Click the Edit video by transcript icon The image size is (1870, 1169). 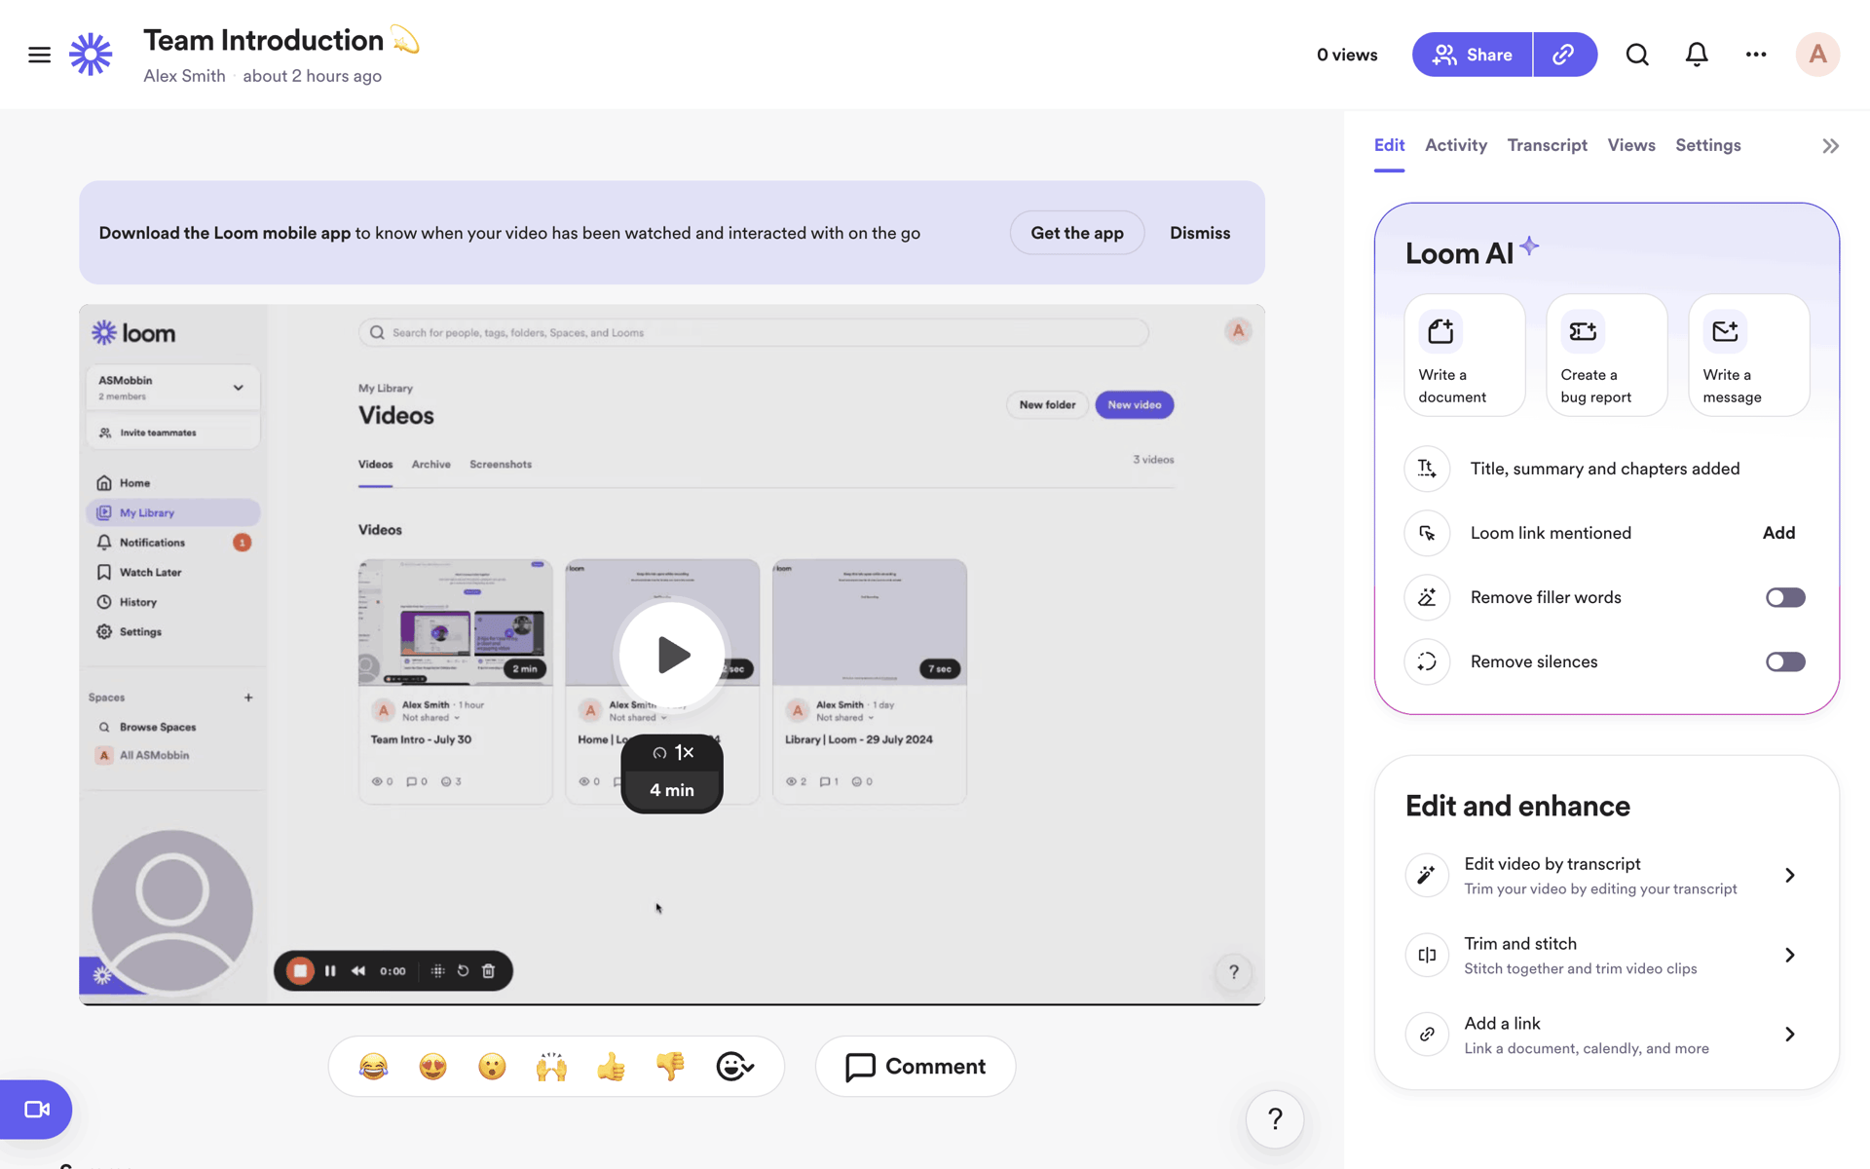click(1427, 875)
